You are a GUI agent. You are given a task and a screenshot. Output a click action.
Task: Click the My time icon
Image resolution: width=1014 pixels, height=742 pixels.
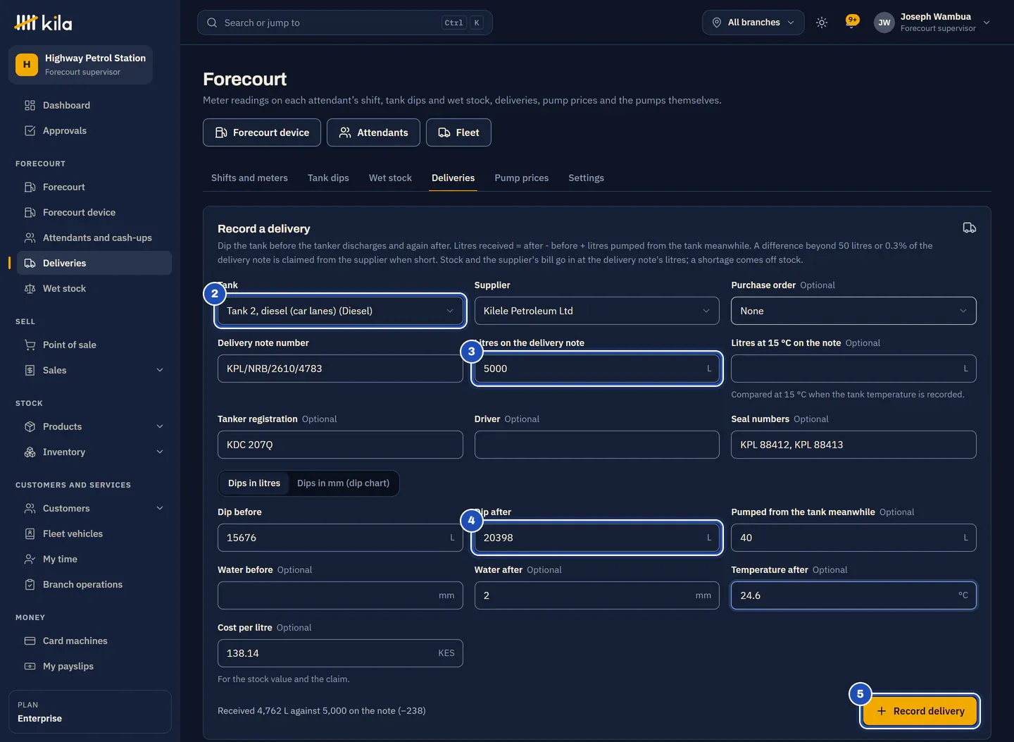click(30, 559)
